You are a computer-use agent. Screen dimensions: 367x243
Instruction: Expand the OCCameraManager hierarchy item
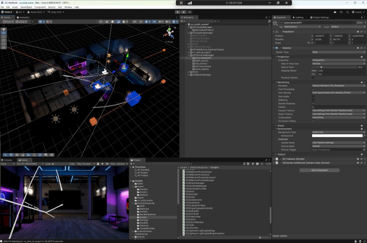[x=189, y=55]
